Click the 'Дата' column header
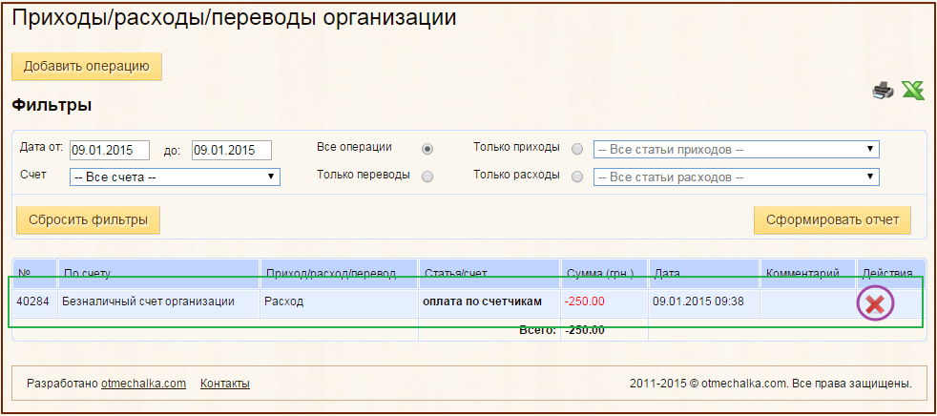This screenshot has width=937, height=416. 704,273
